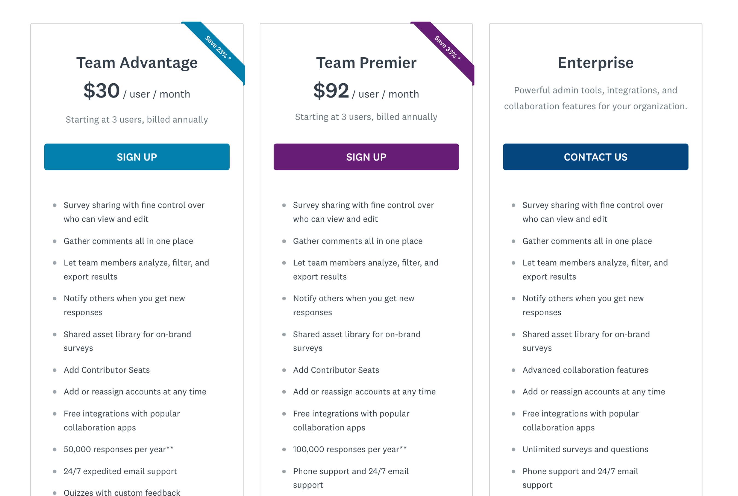Click Advanced collaboration features under Enterprise
The height and width of the screenshot is (496, 738).
pyautogui.click(x=585, y=370)
